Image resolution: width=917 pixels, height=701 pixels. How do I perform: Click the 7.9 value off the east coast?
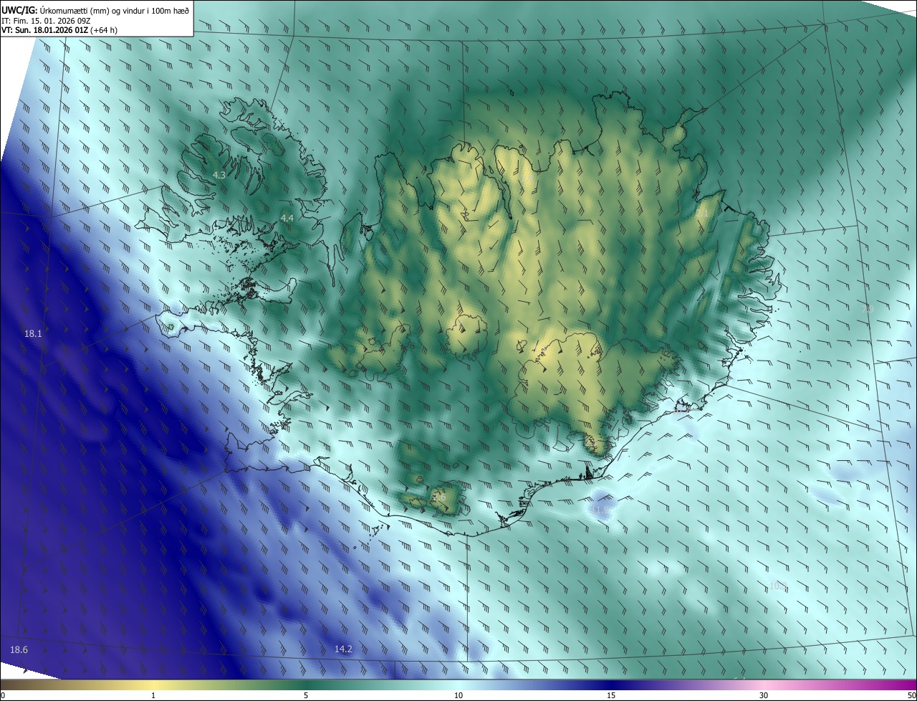coord(868,309)
